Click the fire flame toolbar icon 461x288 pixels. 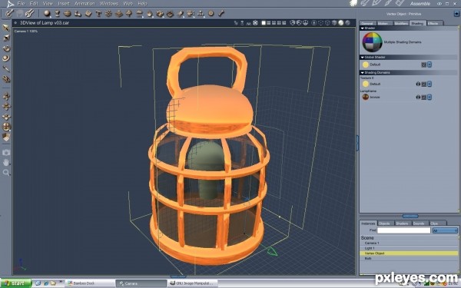[x=150, y=14]
